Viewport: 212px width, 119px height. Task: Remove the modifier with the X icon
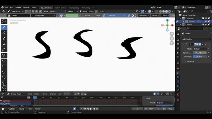[x=205, y=44]
